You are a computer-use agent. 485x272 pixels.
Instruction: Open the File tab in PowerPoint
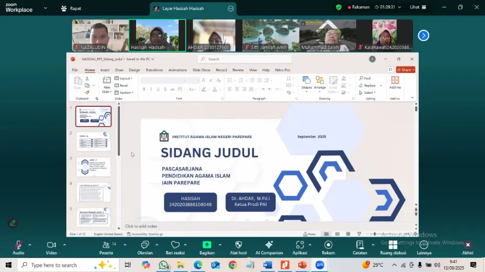75,70
